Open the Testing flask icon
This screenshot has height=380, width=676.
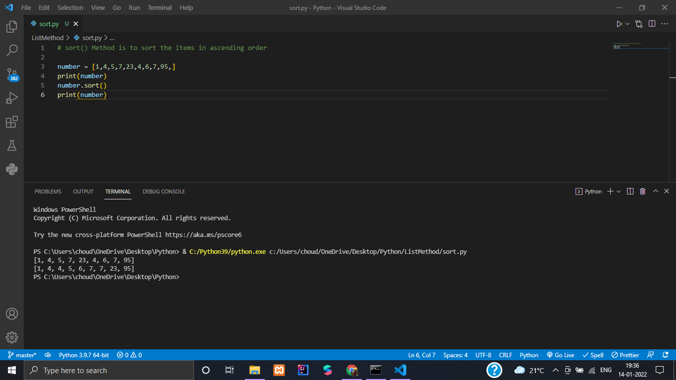(x=12, y=145)
